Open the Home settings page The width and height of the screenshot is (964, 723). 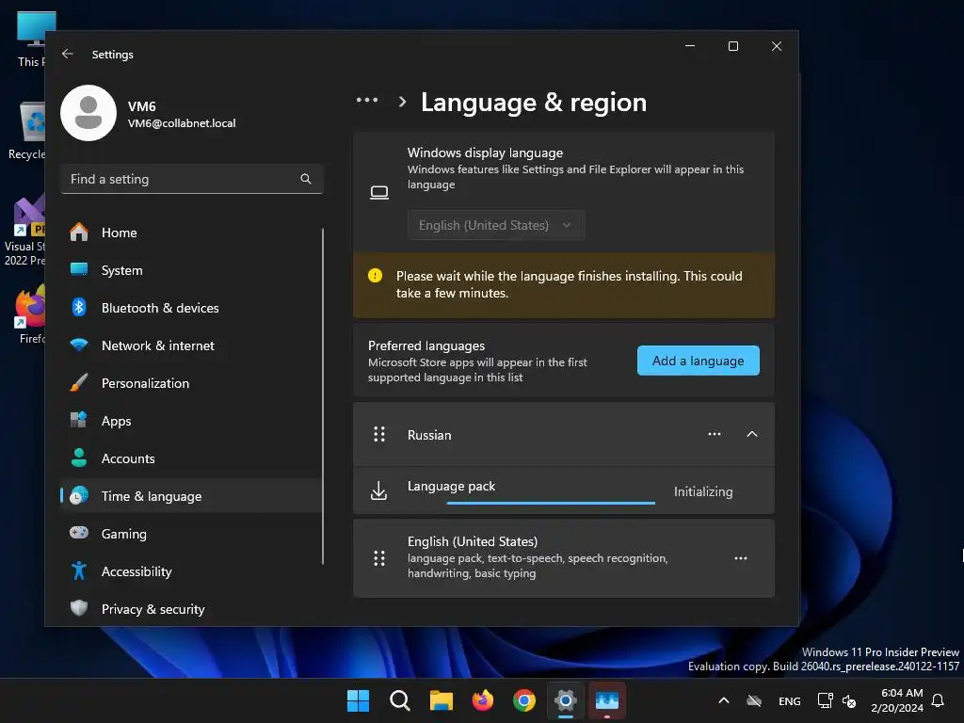point(192,233)
